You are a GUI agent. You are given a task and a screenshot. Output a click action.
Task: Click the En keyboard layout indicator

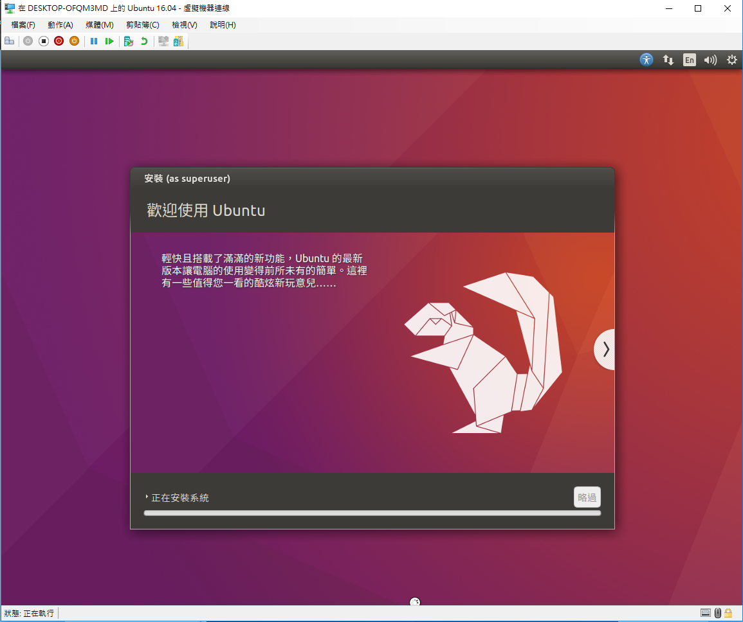689,60
